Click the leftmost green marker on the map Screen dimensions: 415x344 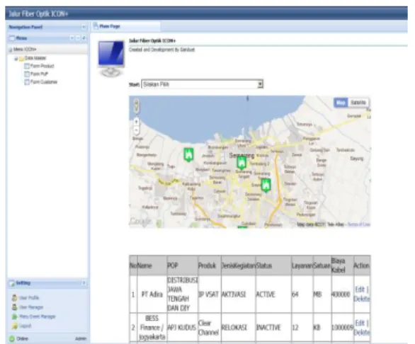(188, 155)
